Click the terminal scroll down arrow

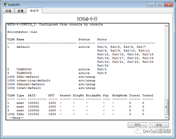166,117
